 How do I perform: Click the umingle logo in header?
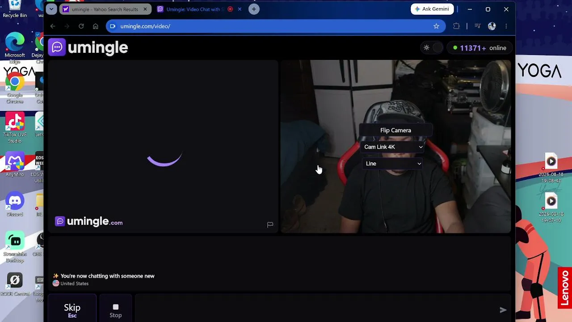point(88,47)
